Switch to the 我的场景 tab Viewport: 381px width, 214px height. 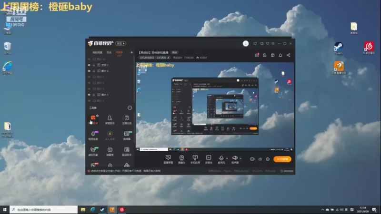[x=98, y=52]
